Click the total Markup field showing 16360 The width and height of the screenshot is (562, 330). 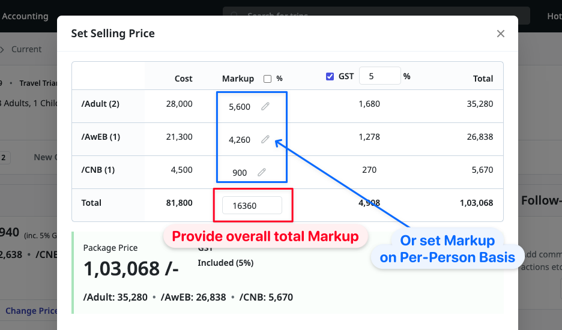coord(252,205)
